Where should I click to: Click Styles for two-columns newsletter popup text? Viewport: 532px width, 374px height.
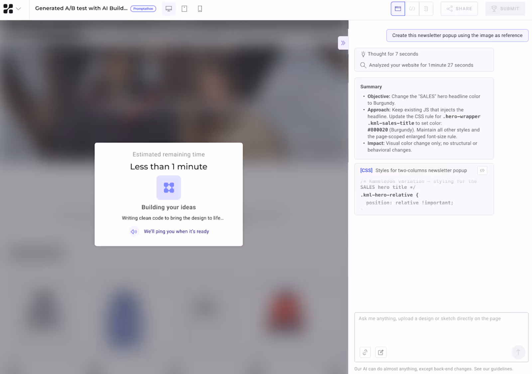coord(421,170)
